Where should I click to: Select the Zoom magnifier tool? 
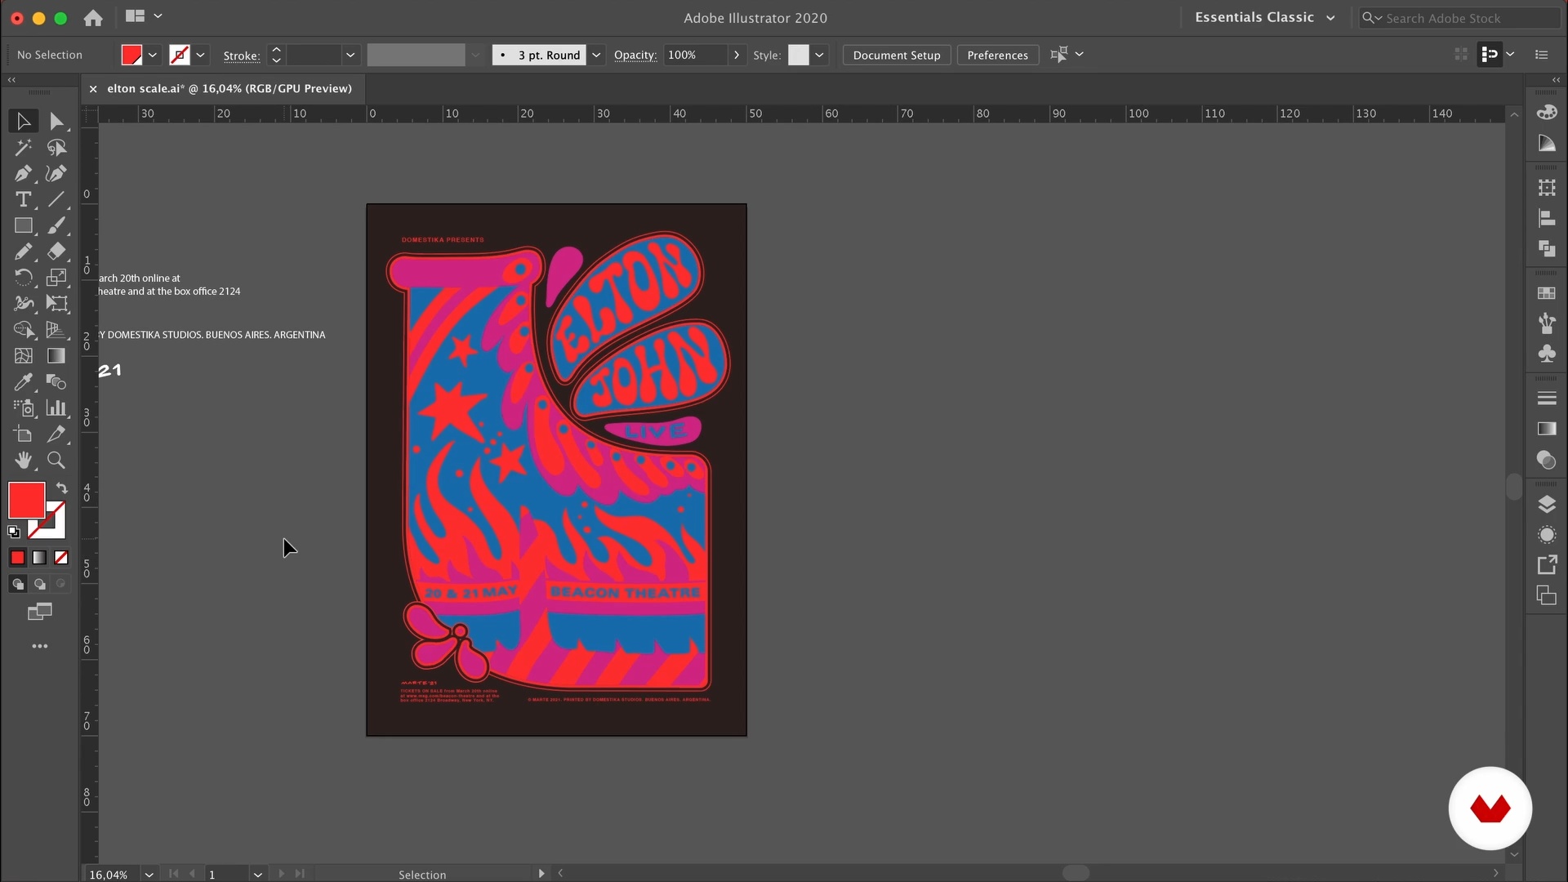[56, 461]
